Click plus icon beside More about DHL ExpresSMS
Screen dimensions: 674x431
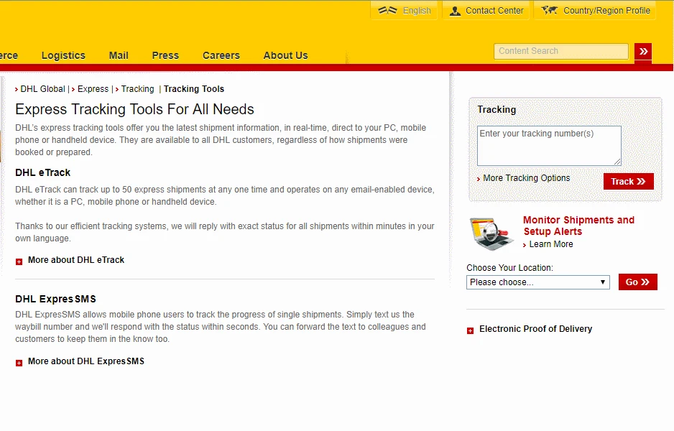coord(19,363)
